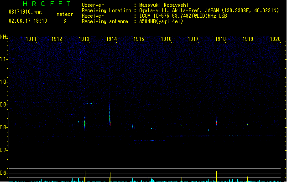Select the filename 06171910.png
Image resolution: width=287 pixels, height=182 pixels.
[25, 12]
